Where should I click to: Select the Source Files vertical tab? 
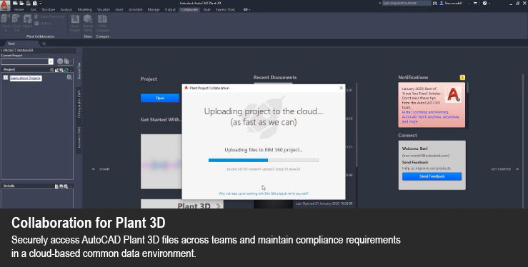79,71
